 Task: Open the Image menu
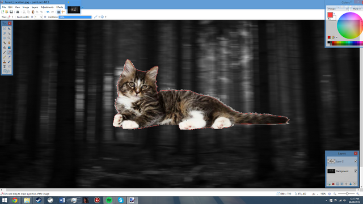point(26,7)
